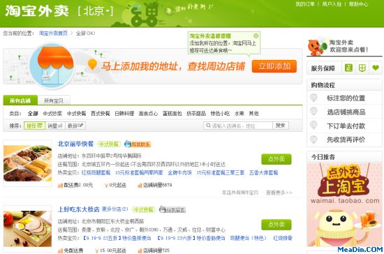
Task: Click 查看更多>> for 北京丽华快餐
Action: point(279,193)
